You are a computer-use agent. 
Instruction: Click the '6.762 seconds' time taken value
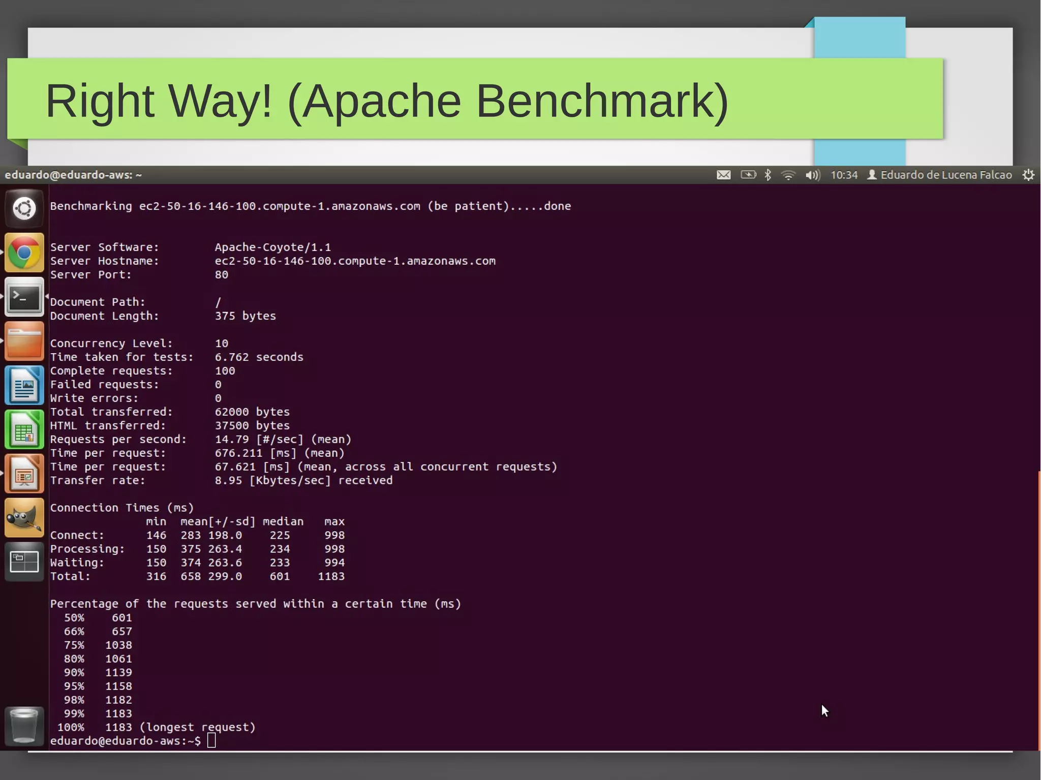(x=259, y=357)
